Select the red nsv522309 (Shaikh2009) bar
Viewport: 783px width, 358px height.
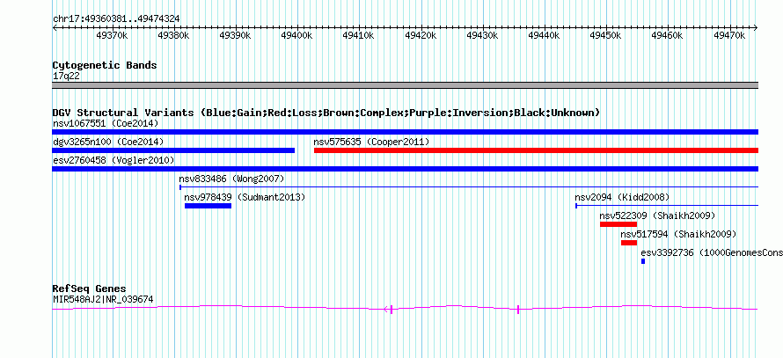618,224
